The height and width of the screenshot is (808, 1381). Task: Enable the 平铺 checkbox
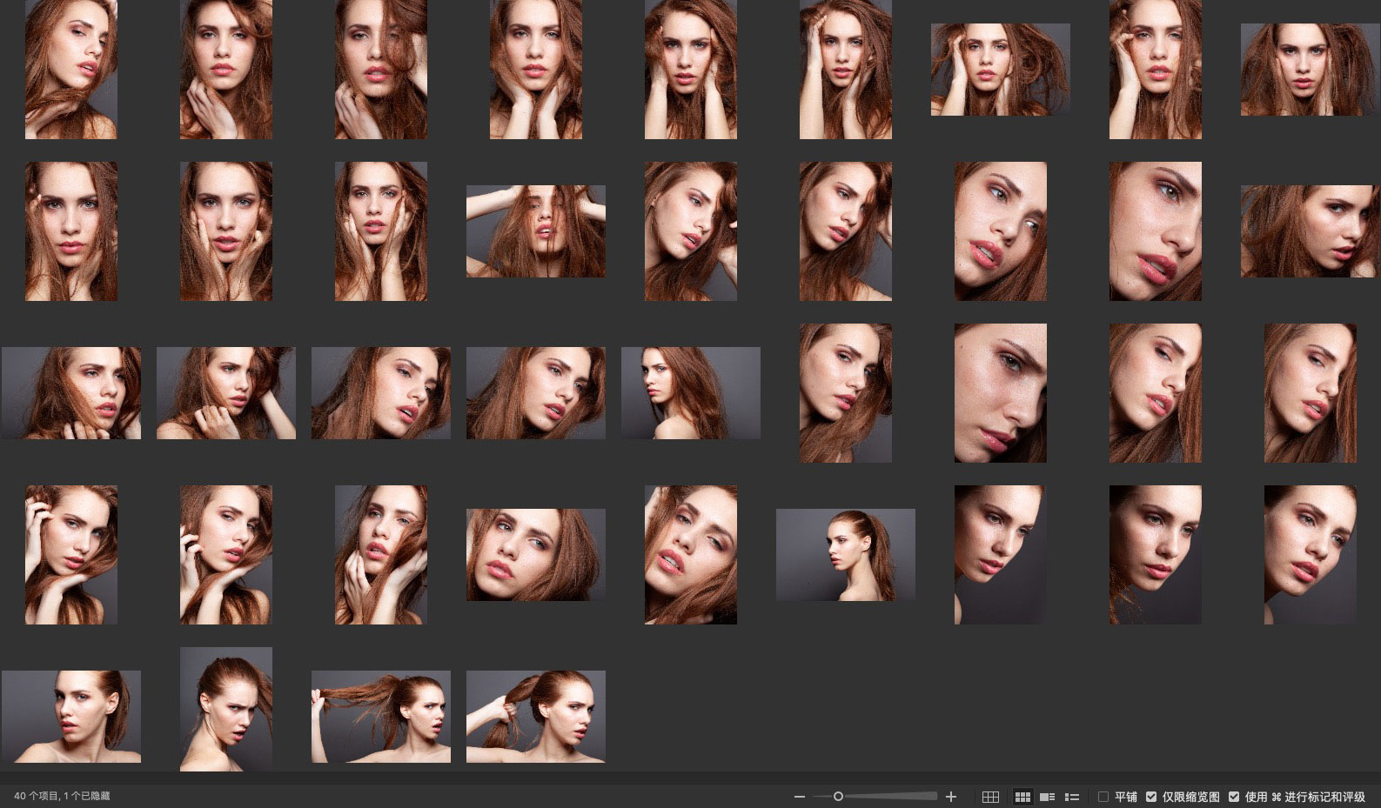pyautogui.click(x=1103, y=797)
